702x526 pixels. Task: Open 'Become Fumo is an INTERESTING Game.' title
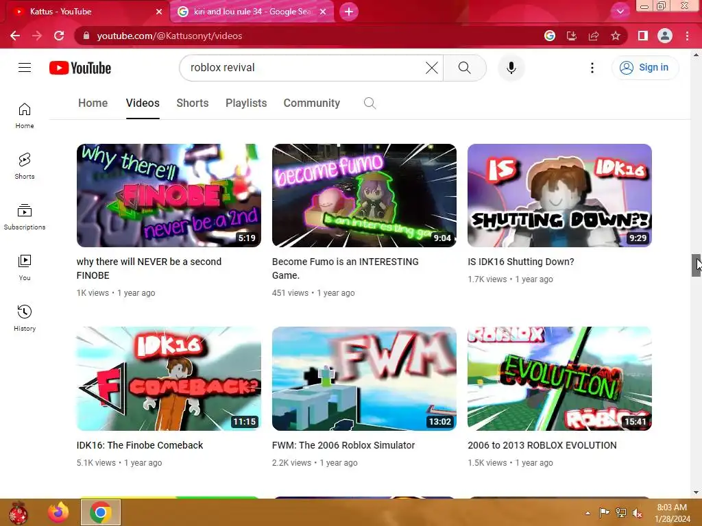pyautogui.click(x=346, y=268)
